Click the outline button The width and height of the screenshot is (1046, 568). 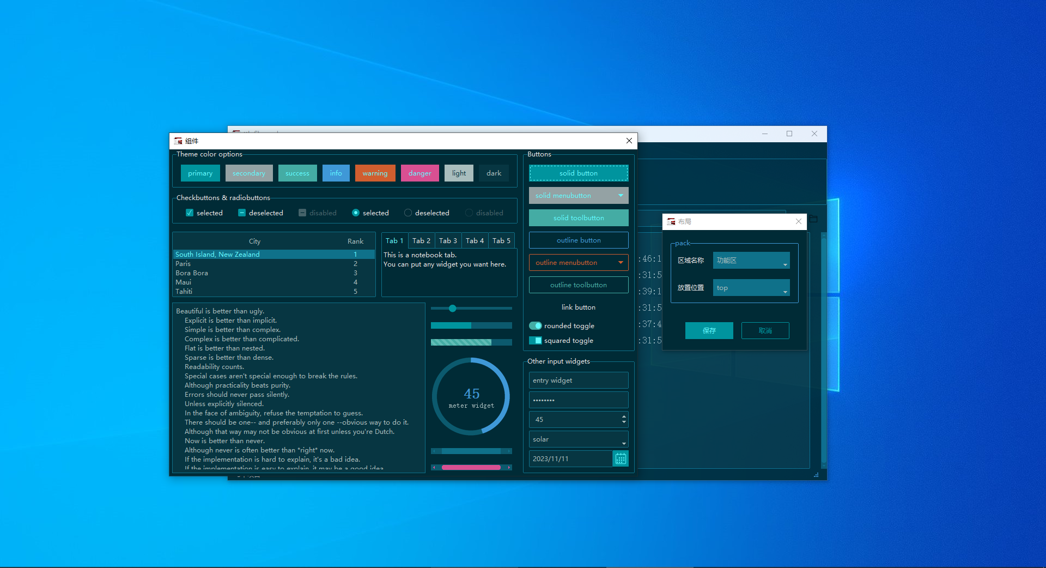579,240
